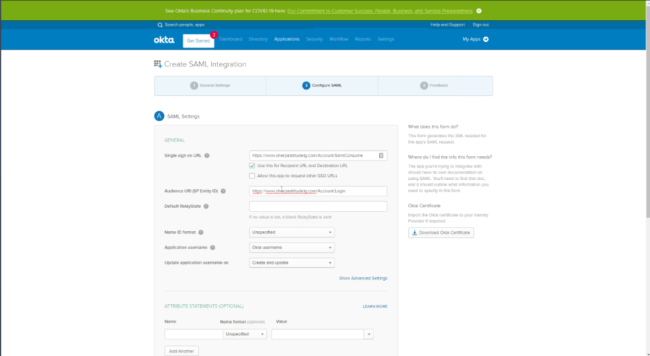Click the Default RelayState input field
The height and width of the screenshot is (356, 650).
318,207
